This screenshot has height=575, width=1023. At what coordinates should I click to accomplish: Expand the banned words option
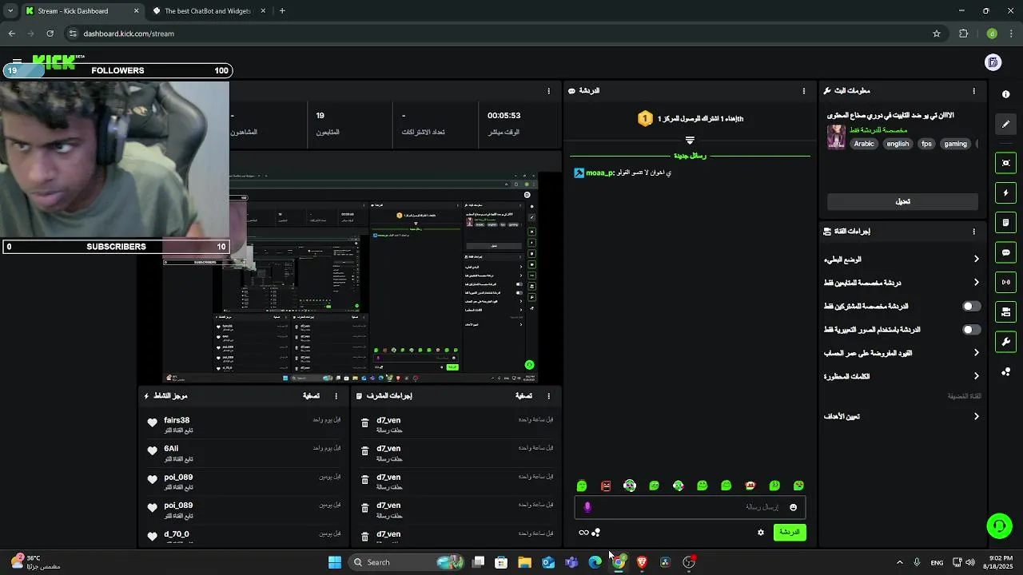pyautogui.click(x=902, y=375)
